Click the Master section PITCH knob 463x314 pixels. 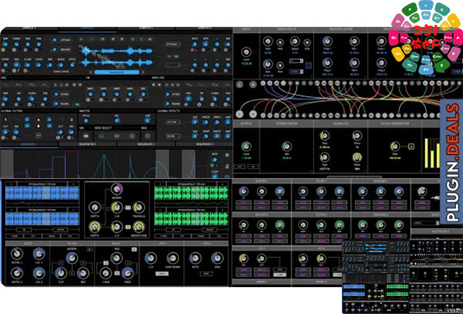pyautogui.click(x=86, y=120)
